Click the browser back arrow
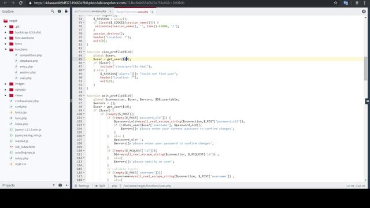This screenshot has width=370, height=208. 5,3
